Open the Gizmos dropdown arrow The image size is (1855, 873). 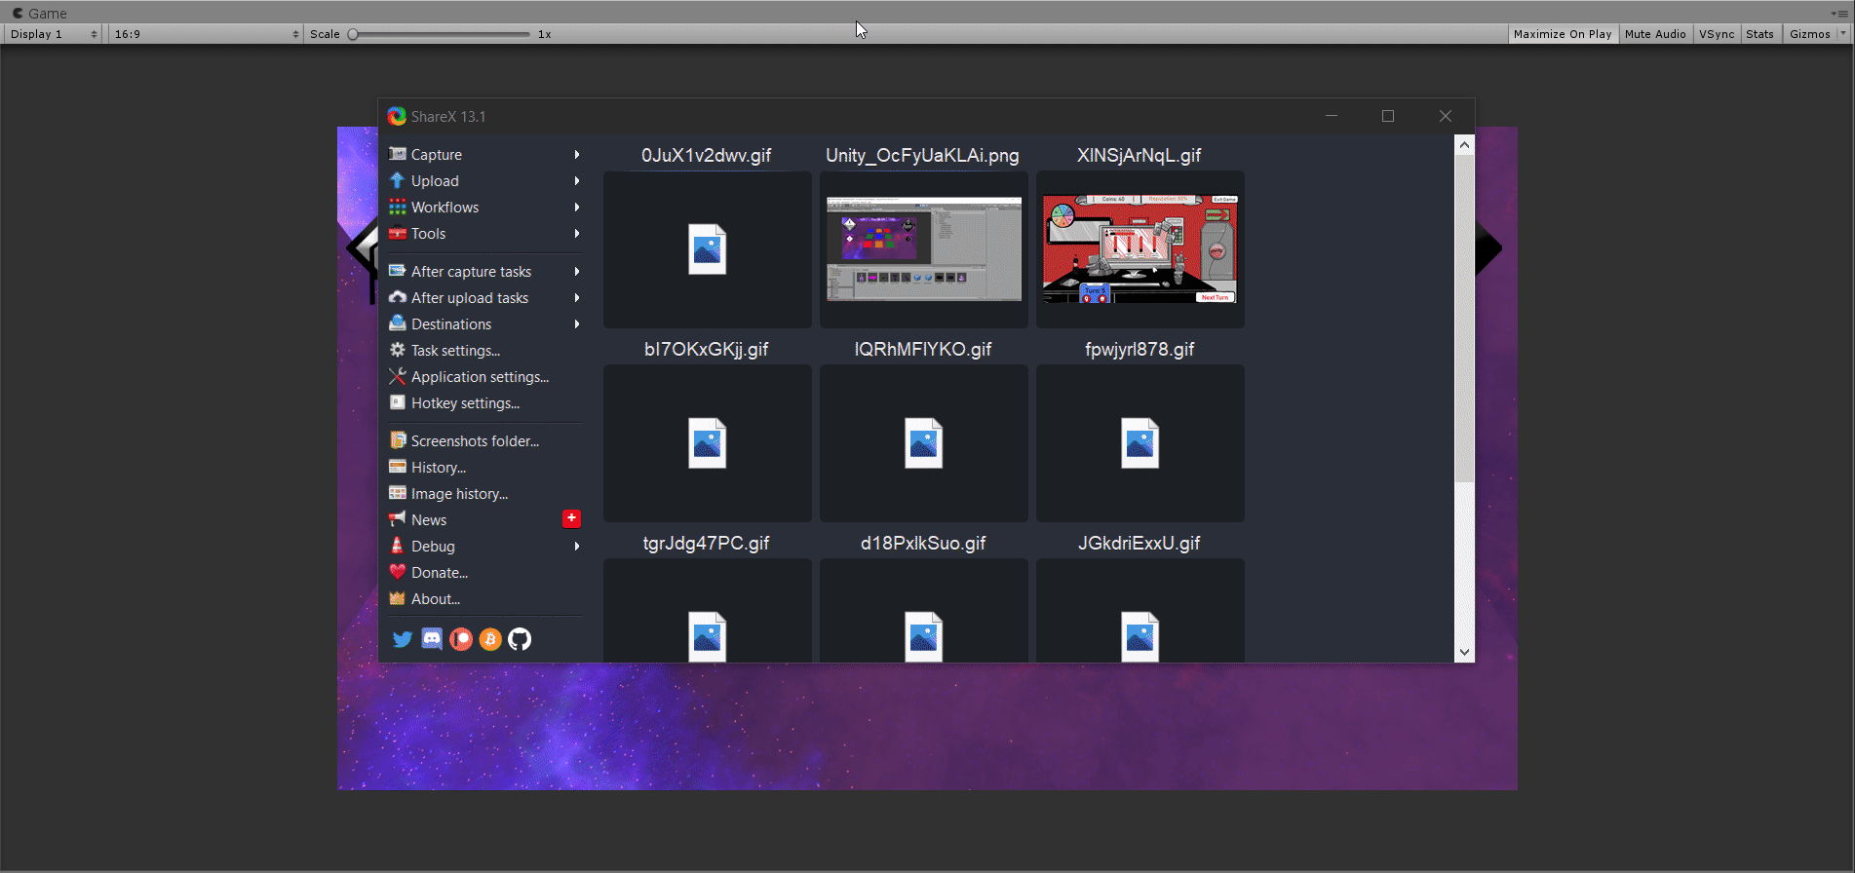1842,34
